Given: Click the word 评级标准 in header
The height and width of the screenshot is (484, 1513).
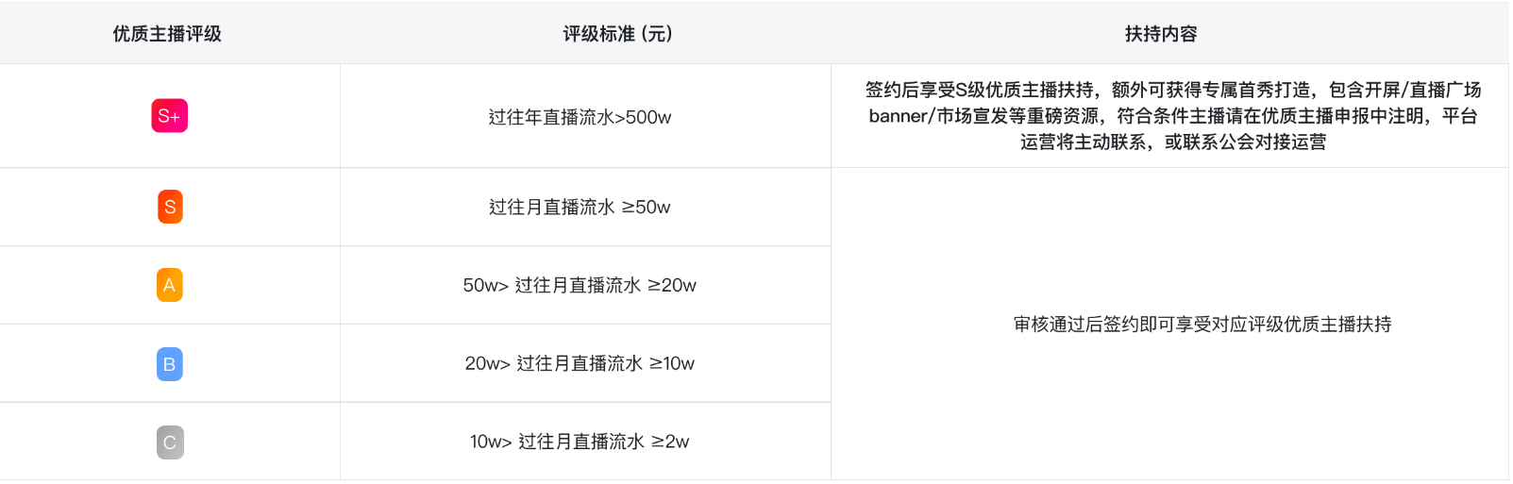Looking at the screenshot, I should pos(598,34).
